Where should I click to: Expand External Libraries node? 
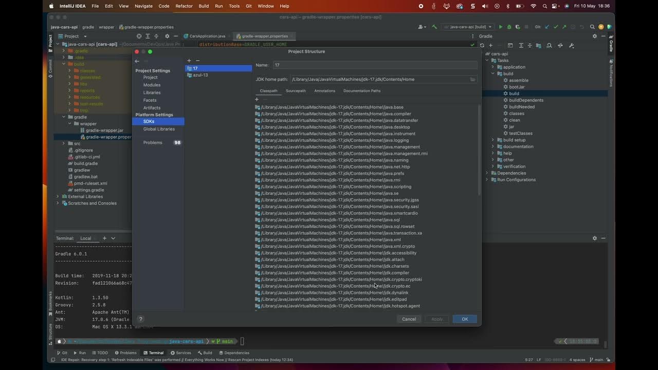coord(58,196)
